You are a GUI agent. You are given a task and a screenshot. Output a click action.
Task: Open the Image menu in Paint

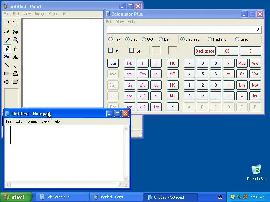pyautogui.click(x=40, y=14)
